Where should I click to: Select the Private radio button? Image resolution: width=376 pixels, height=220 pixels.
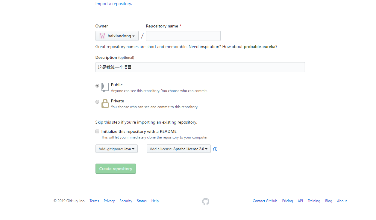[97, 102]
